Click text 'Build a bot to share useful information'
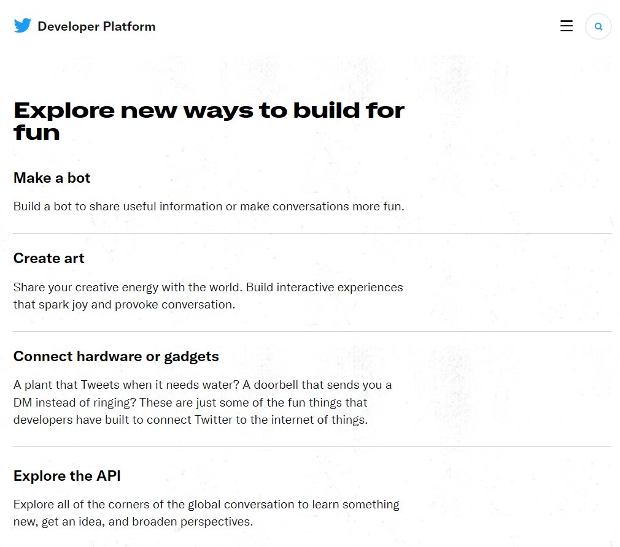 (118, 206)
